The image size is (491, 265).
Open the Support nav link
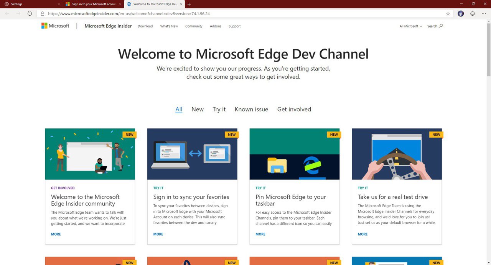pyautogui.click(x=235, y=26)
